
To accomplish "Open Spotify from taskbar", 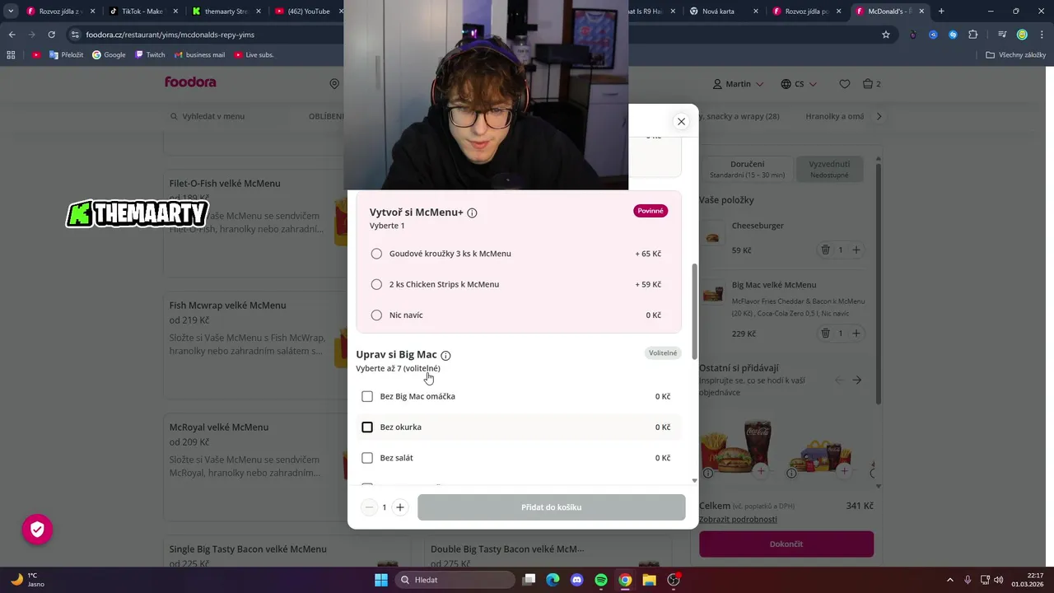I will [601, 580].
